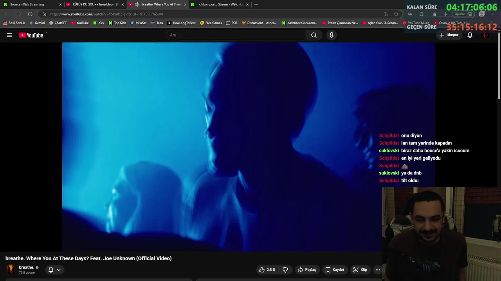The height and width of the screenshot is (281, 501).
Task: Open the breathe. channel name link
Action: pyautogui.click(x=26, y=267)
